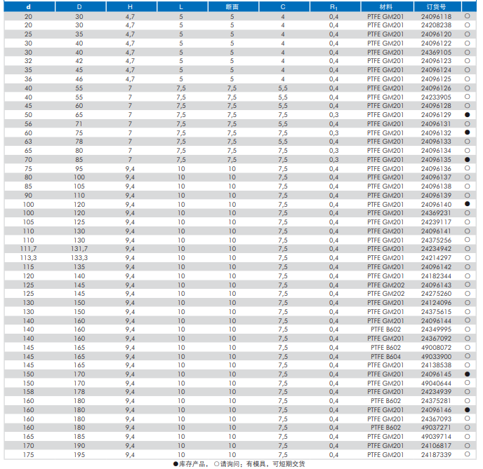The height and width of the screenshot is (469, 483).
Task: Click the "PTFE B604" material cell
Action: (x=385, y=356)
